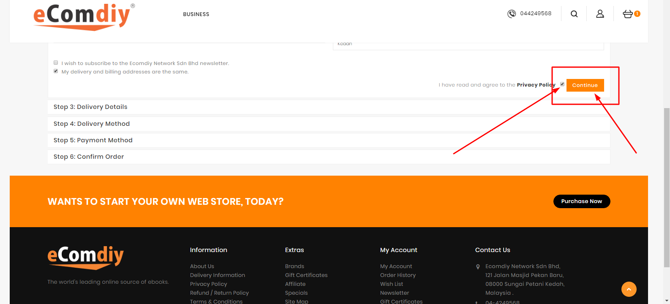
Task: Expand Step 3: Delivery Details
Action: click(x=90, y=107)
